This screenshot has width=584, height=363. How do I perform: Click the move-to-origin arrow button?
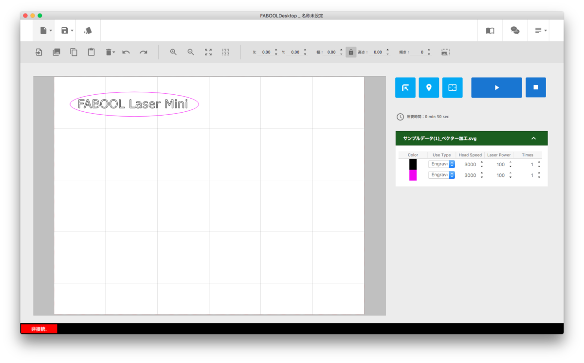405,87
